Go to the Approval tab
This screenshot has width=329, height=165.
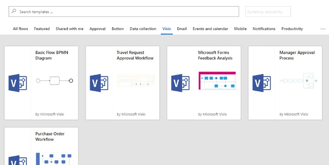98,29
